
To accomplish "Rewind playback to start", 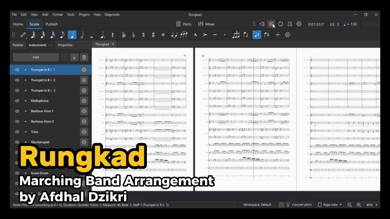I will tap(262, 24).
